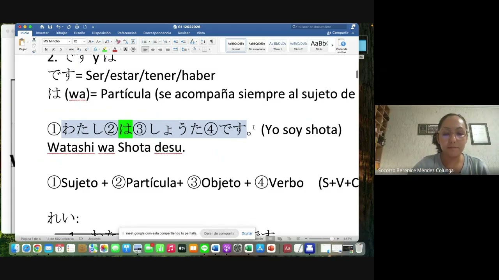Toggle paragraph marks pilcrow button
This screenshot has width=499, height=280.
pyautogui.click(x=211, y=41)
